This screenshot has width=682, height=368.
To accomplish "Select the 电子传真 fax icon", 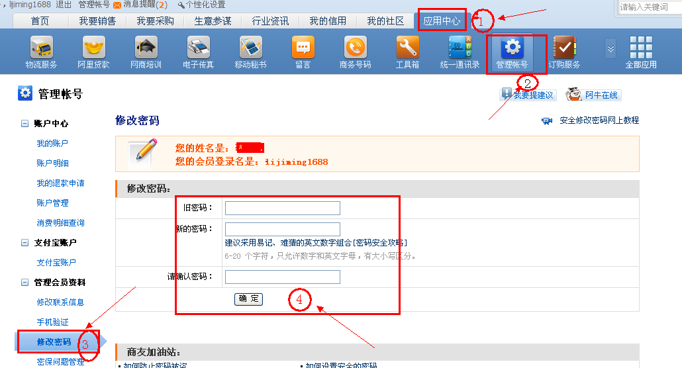I will click(198, 48).
